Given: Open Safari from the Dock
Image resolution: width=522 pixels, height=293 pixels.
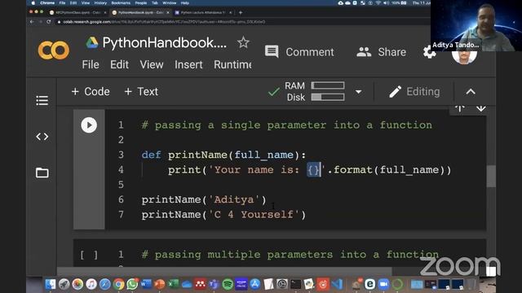Looking at the screenshot, I should [x=105, y=284].
